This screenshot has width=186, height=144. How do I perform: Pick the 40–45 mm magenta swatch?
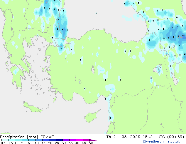pyautogui.click(x=80, y=140)
